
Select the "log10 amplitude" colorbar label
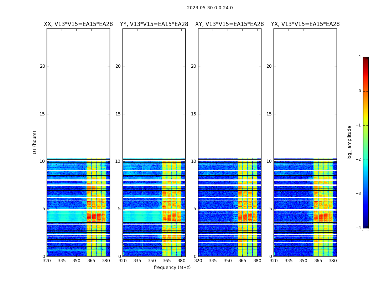[x=350, y=142]
